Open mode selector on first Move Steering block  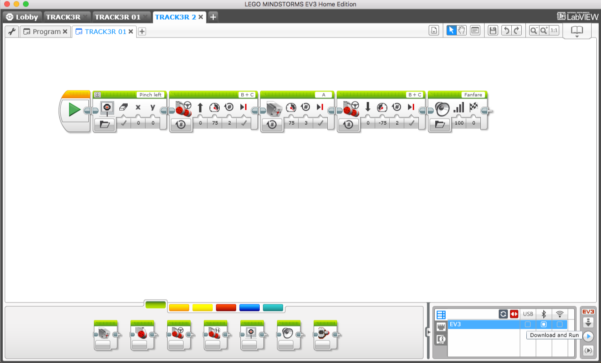click(181, 124)
